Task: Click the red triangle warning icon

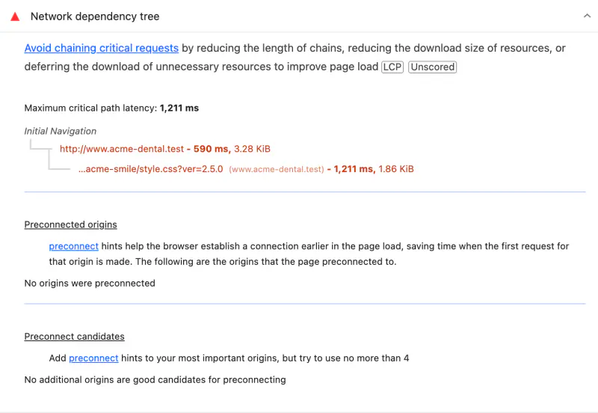Action: pos(15,16)
